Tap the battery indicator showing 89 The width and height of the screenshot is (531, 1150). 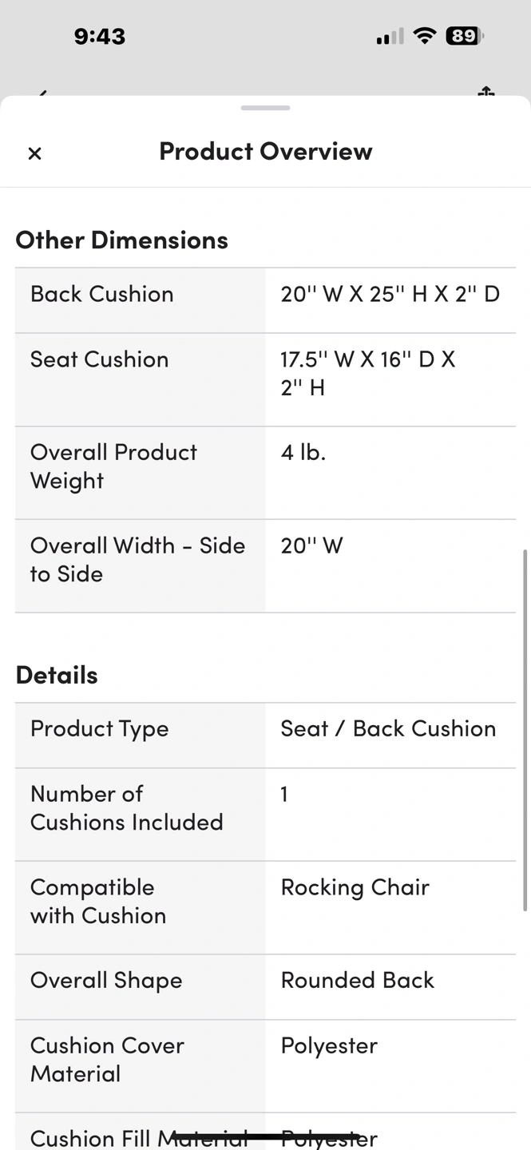(x=465, y=36)
